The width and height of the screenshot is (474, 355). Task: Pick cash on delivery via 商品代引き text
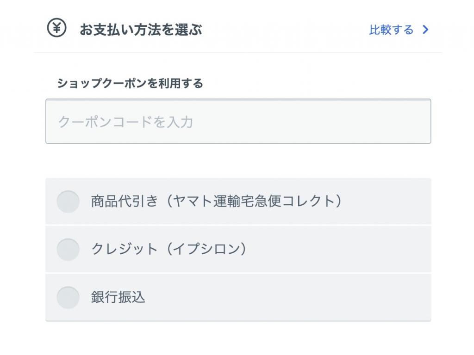pyautogui.click(x=125, y=202)
